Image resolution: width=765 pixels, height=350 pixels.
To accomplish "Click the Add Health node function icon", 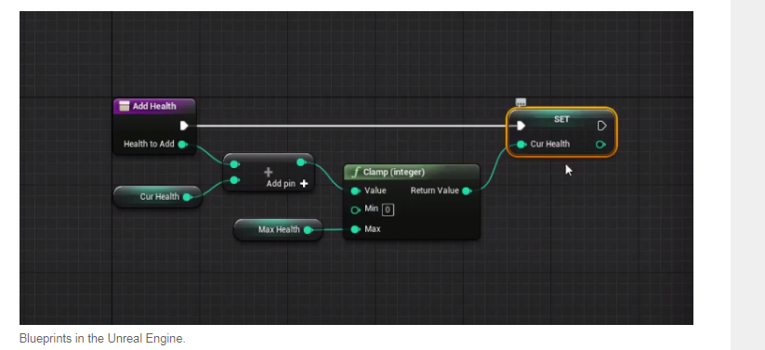I will coord(125,106).
